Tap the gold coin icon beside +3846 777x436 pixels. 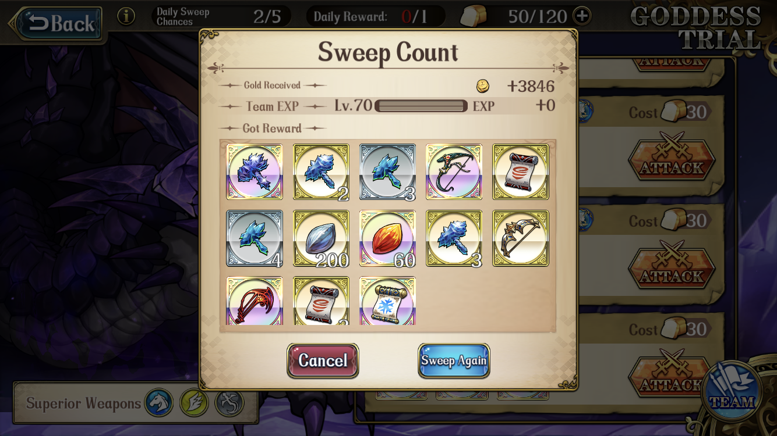click(483, 86)
